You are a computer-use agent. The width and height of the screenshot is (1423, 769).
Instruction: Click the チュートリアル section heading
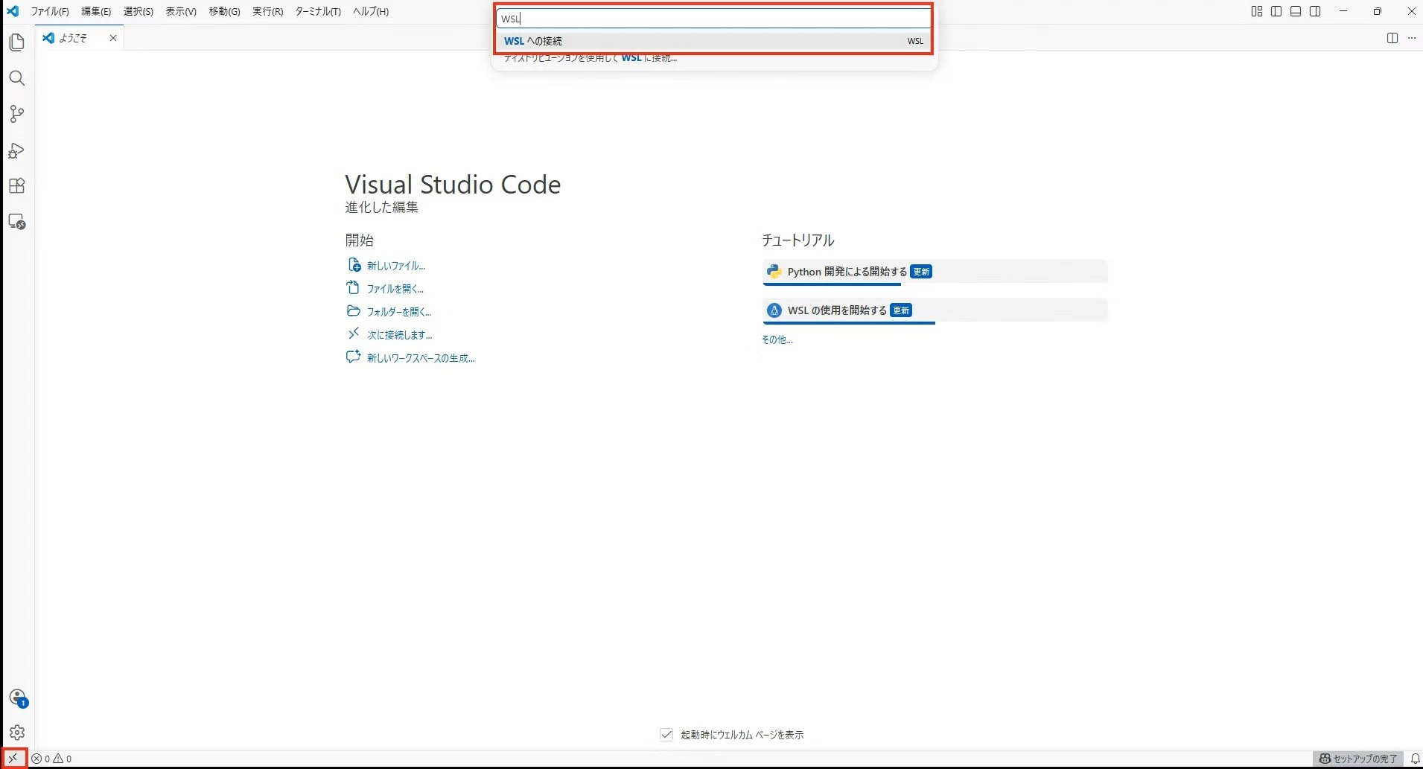(798, 240)
